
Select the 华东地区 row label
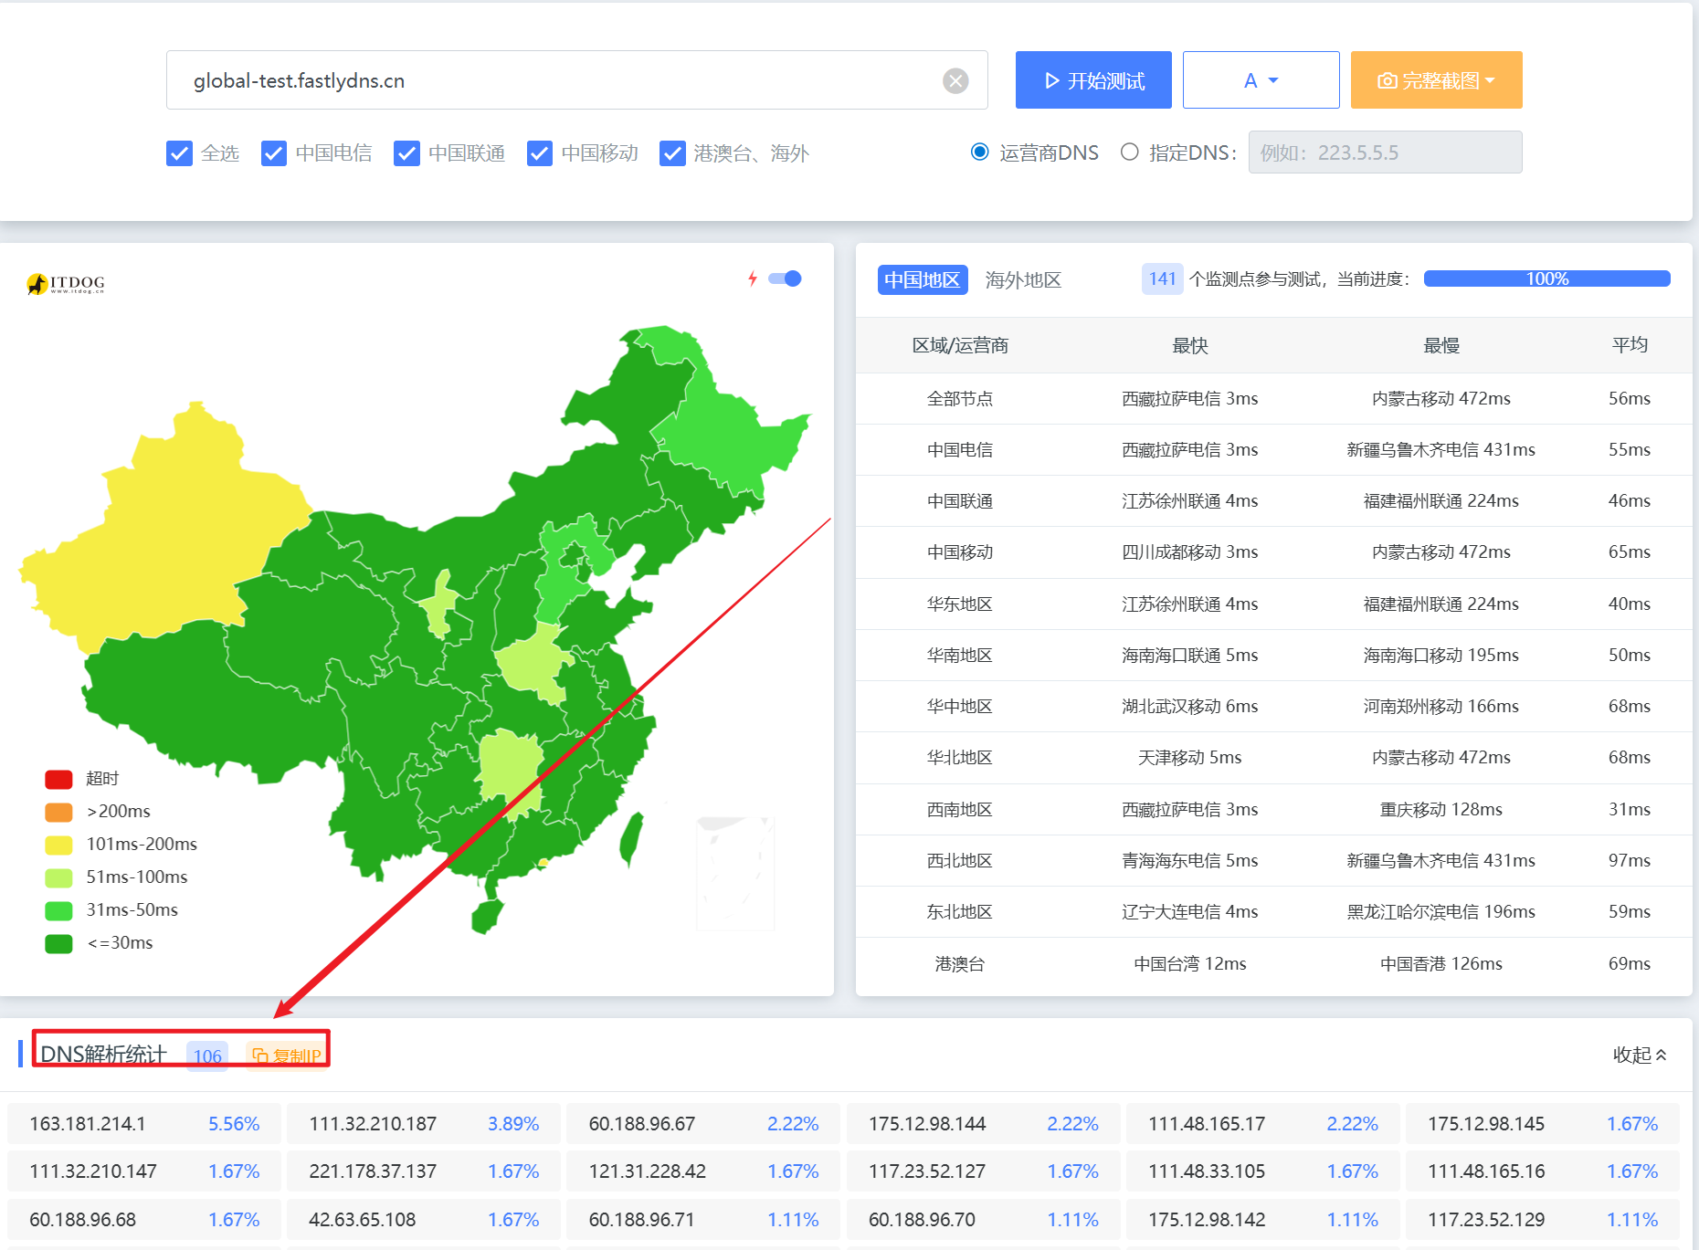coord(960,604)
